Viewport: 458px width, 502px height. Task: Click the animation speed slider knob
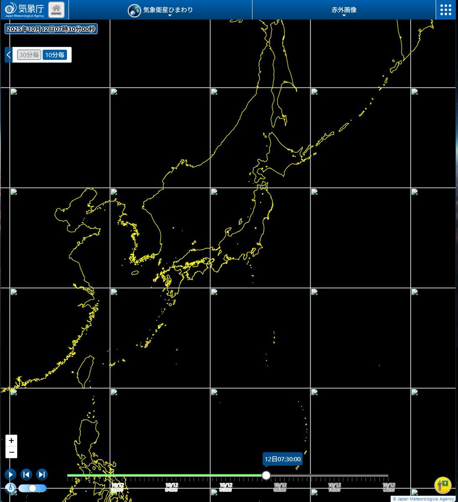tap(32, 488)
